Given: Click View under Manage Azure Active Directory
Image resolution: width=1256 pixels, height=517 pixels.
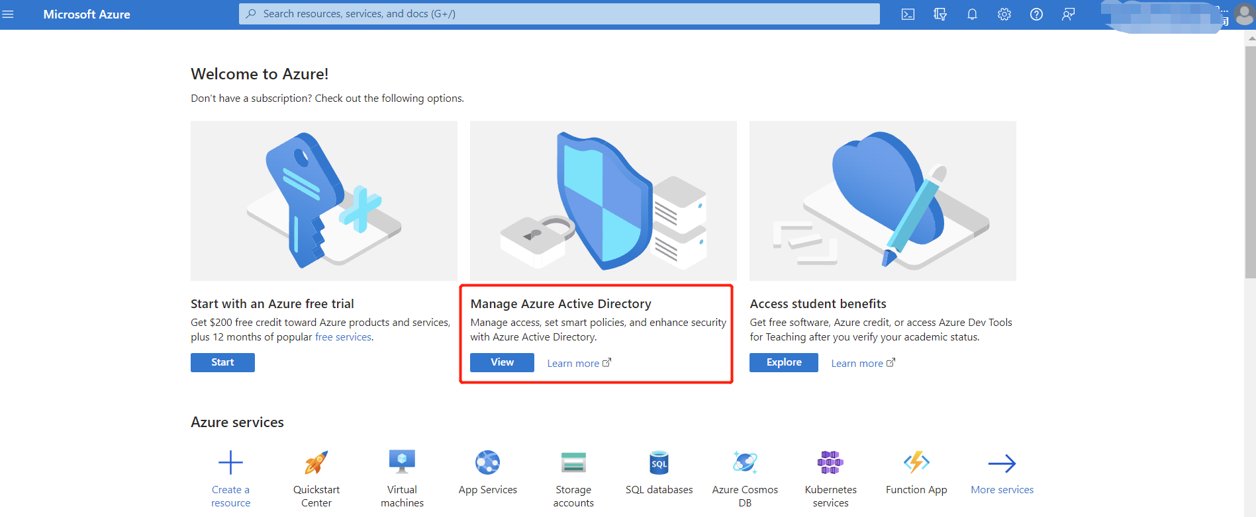Looking at the screenshot, I should pos(502,362).
